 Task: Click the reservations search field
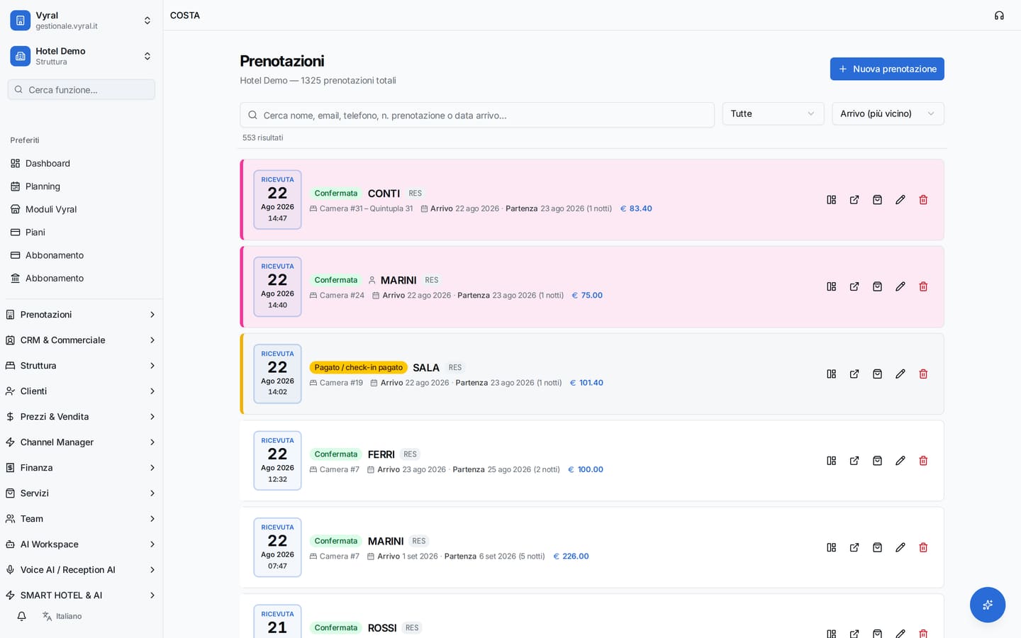(x=477, y=115)
